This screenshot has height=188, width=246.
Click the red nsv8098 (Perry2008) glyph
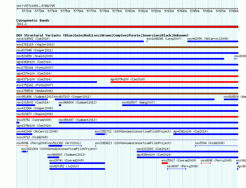click(x=206, y=163)
